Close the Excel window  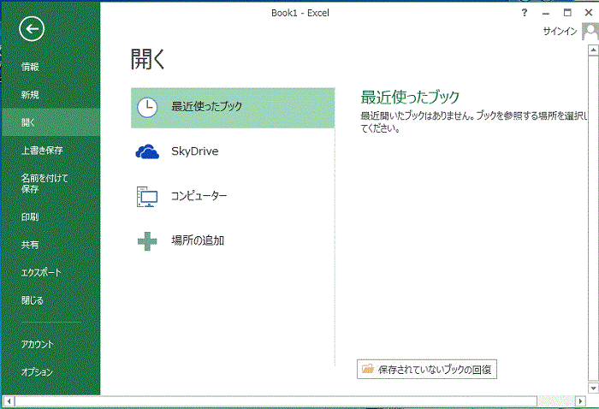[x=589, y=13]
